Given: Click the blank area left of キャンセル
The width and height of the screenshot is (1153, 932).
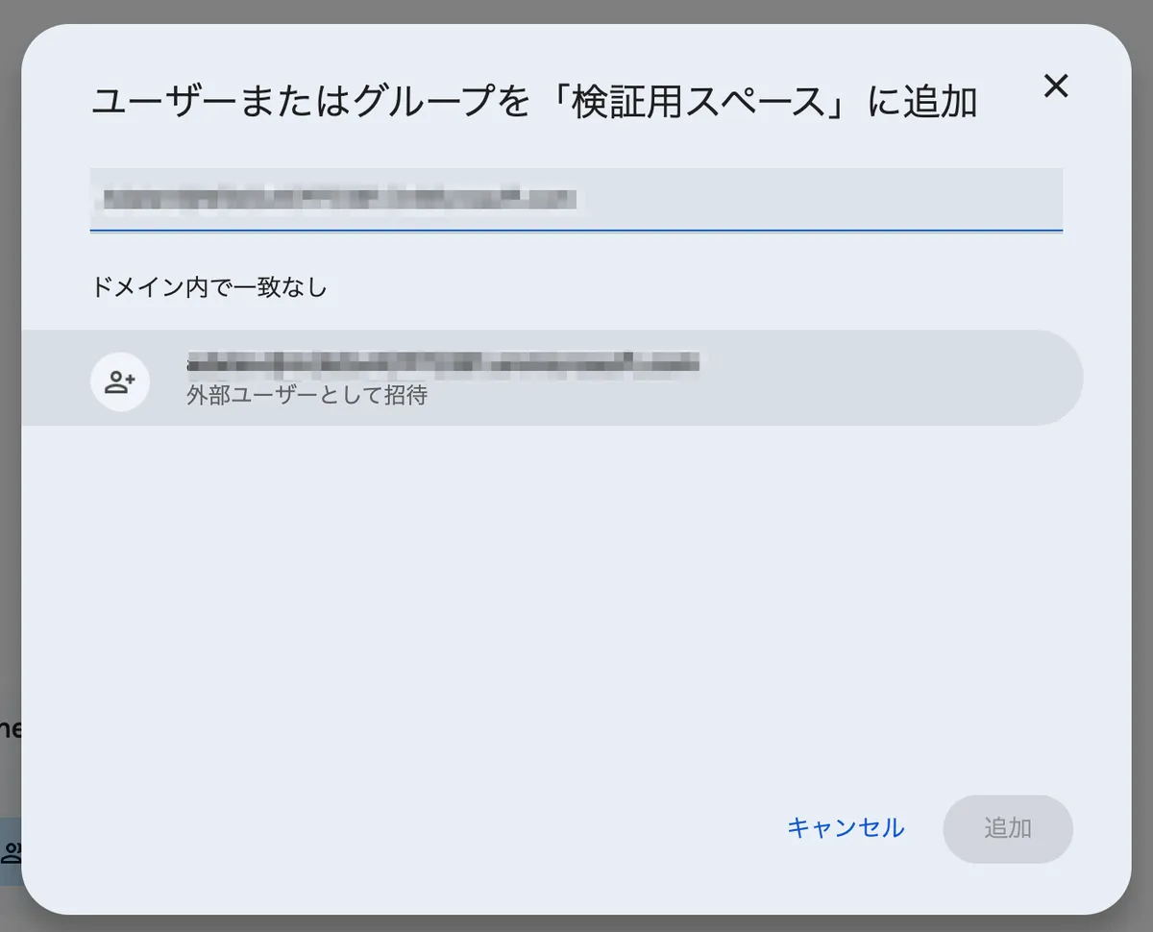Looking at the screenshot, I should pos(480,827).
